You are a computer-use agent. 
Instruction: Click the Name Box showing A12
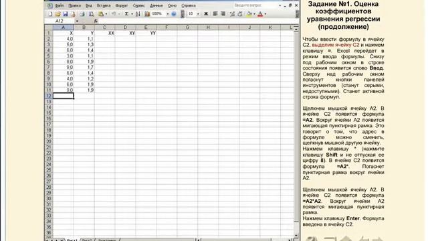pyautogui.click(x=60, y=21)
